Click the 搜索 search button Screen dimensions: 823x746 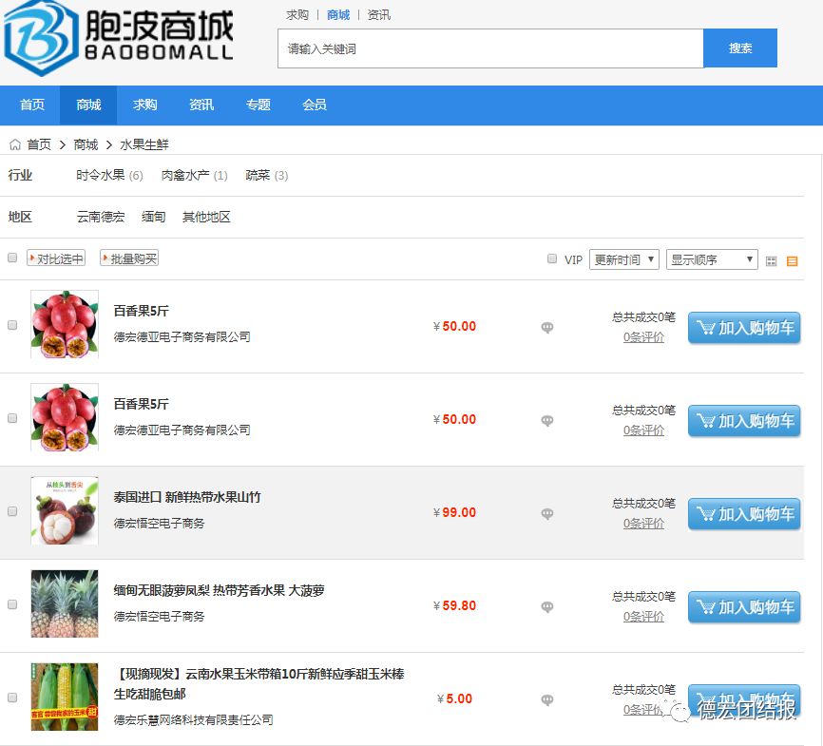[740, 48]
